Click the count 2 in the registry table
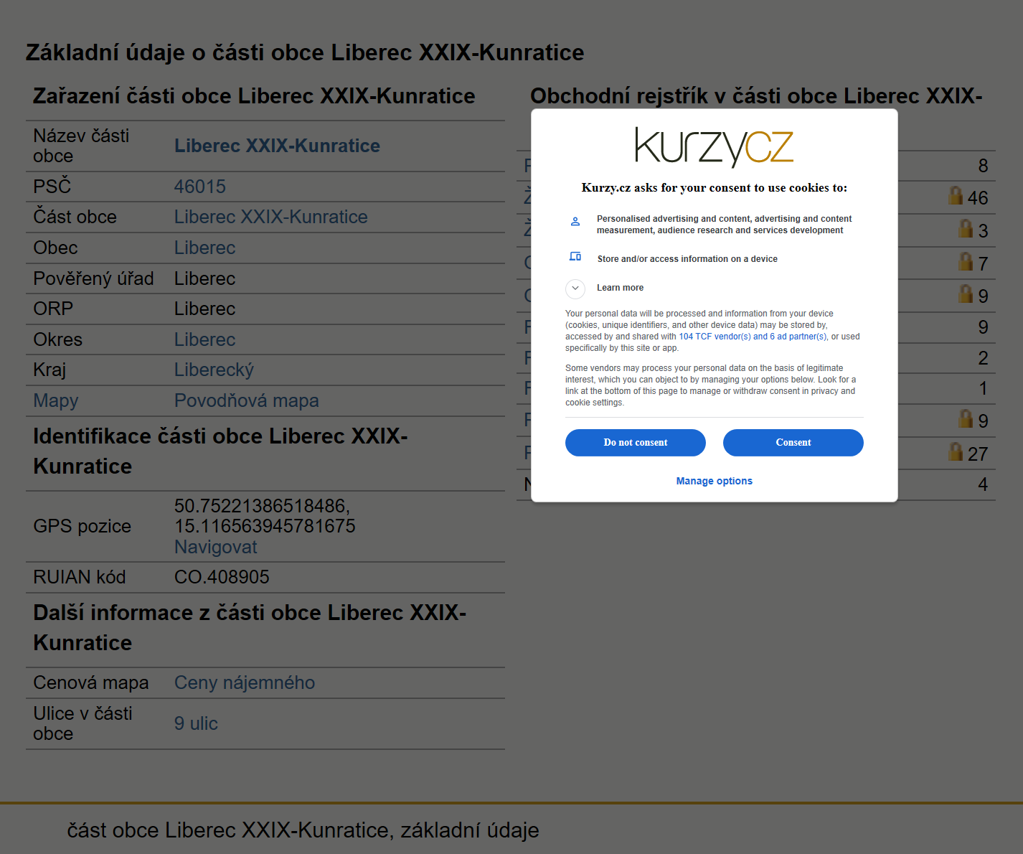 983,358
